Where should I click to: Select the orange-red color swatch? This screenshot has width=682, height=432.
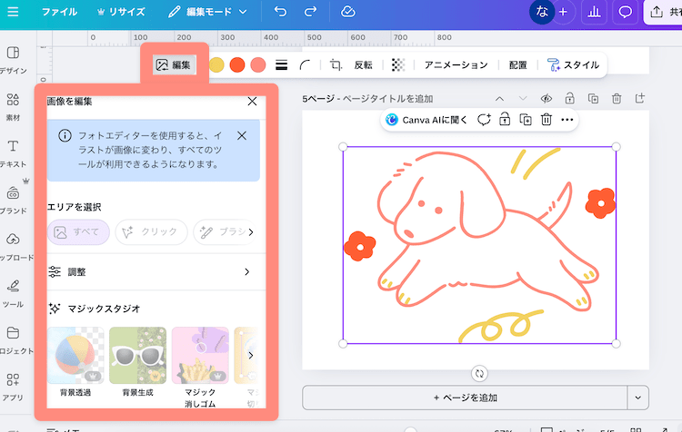coord(237,65)
